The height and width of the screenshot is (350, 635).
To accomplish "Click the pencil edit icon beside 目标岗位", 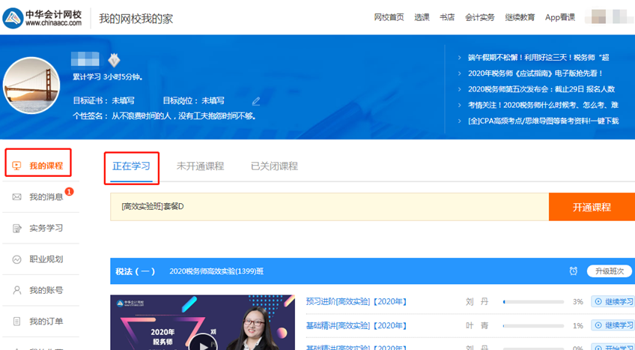I will [x=256, y=100].
